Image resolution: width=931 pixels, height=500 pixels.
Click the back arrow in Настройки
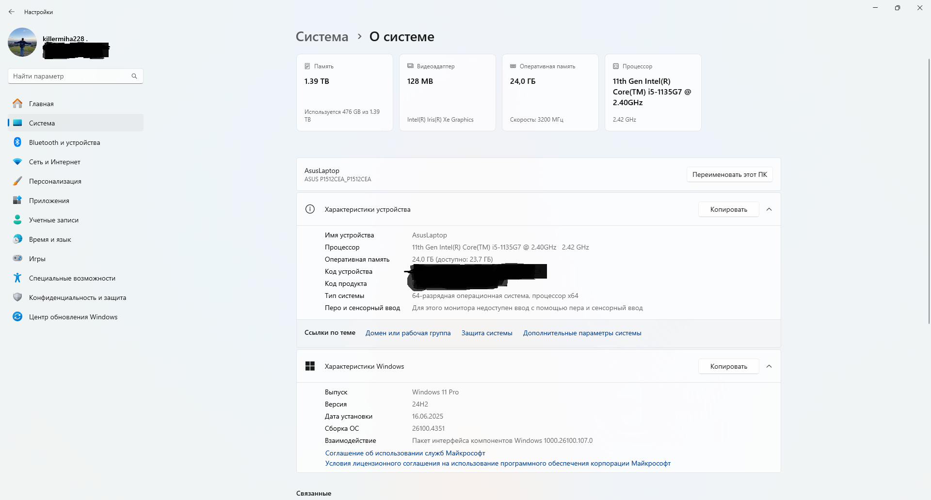coord(12,12)
